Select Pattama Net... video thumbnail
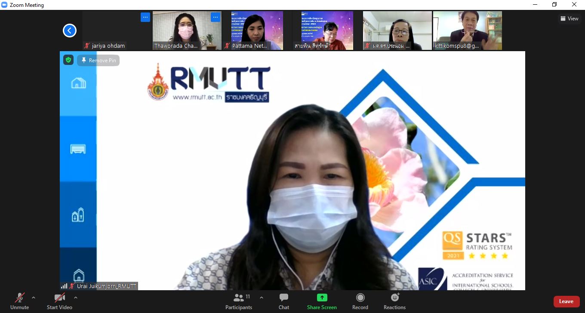This screenshot has width=585, height=313. pos(257,31)
